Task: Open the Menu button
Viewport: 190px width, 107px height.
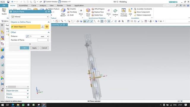Action: coord(5,21)
